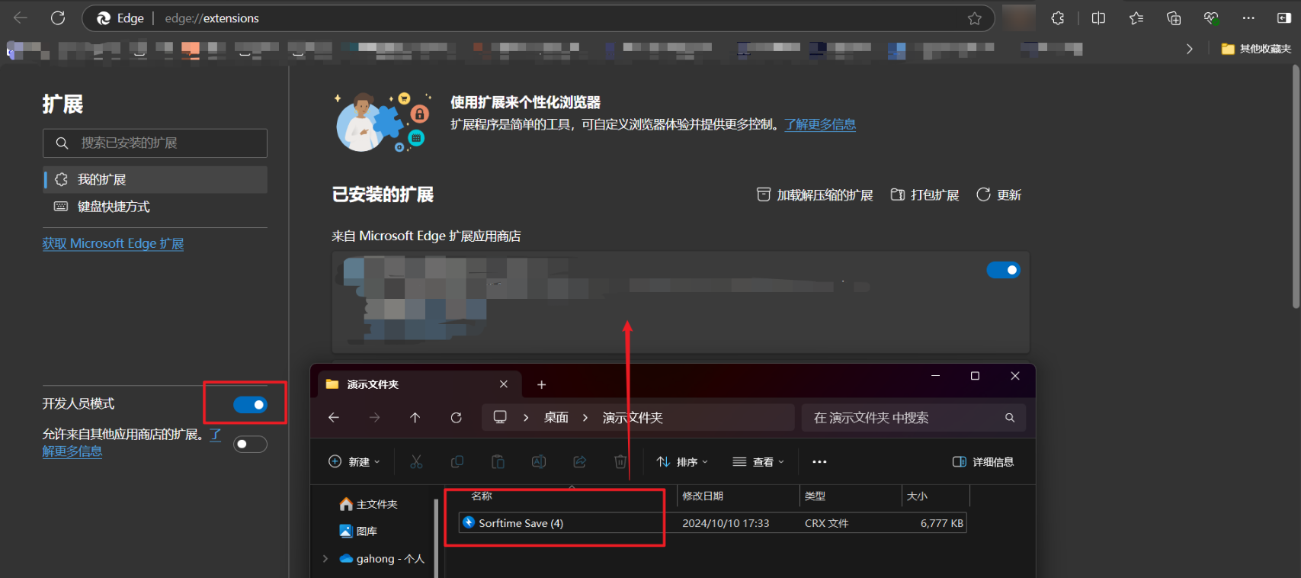This screenshot has width=1301, height=578.
Task: Toggle off 开发人员模式 developer mode switch
Action: (250, 404)
